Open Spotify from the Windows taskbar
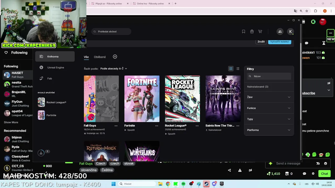This screenshot has height=188, width=335. [x=183, y=184]
